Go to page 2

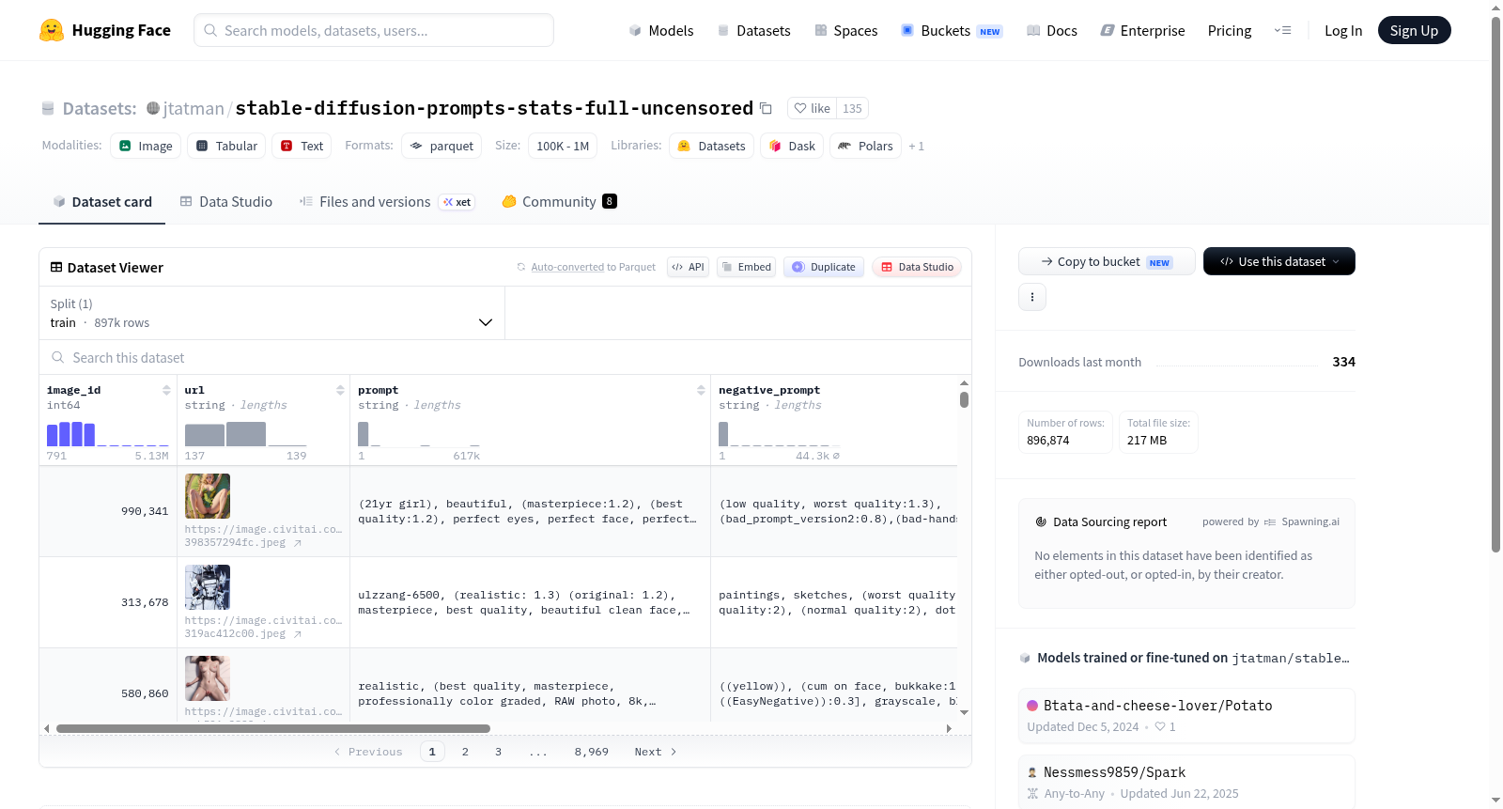click(465, 752)
